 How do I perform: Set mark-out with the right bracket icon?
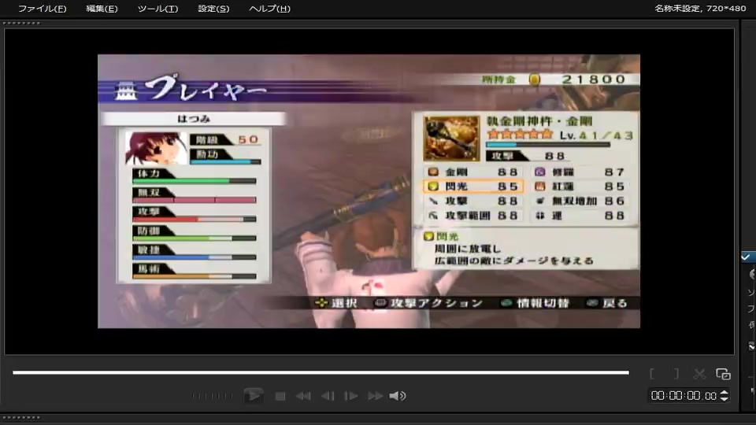676,373
